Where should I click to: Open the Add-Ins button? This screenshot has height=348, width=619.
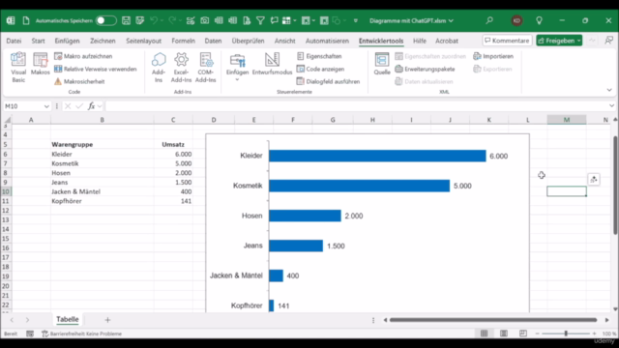[x=159, y=67]
